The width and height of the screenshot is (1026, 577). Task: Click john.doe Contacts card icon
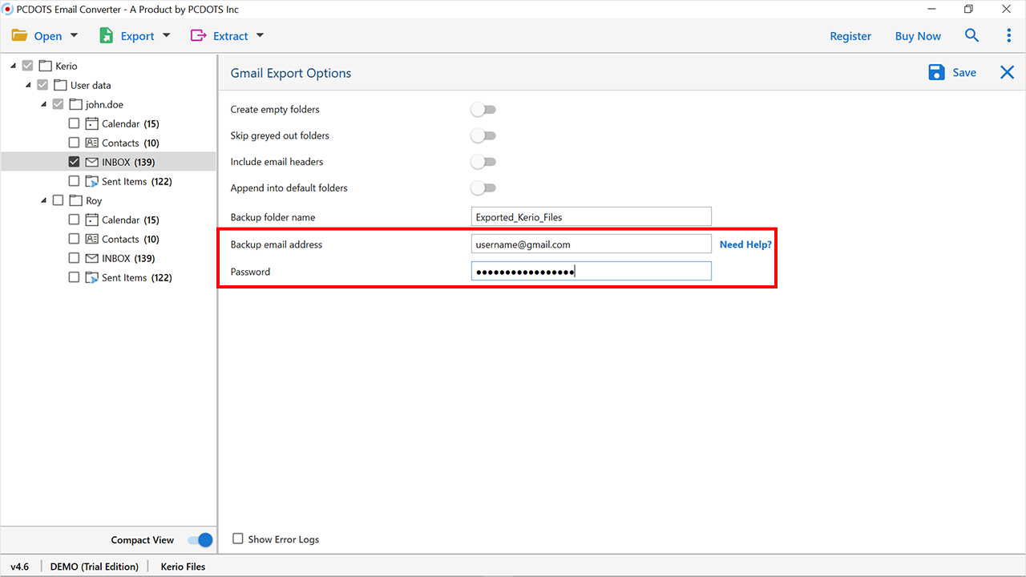tap(92, 143)
